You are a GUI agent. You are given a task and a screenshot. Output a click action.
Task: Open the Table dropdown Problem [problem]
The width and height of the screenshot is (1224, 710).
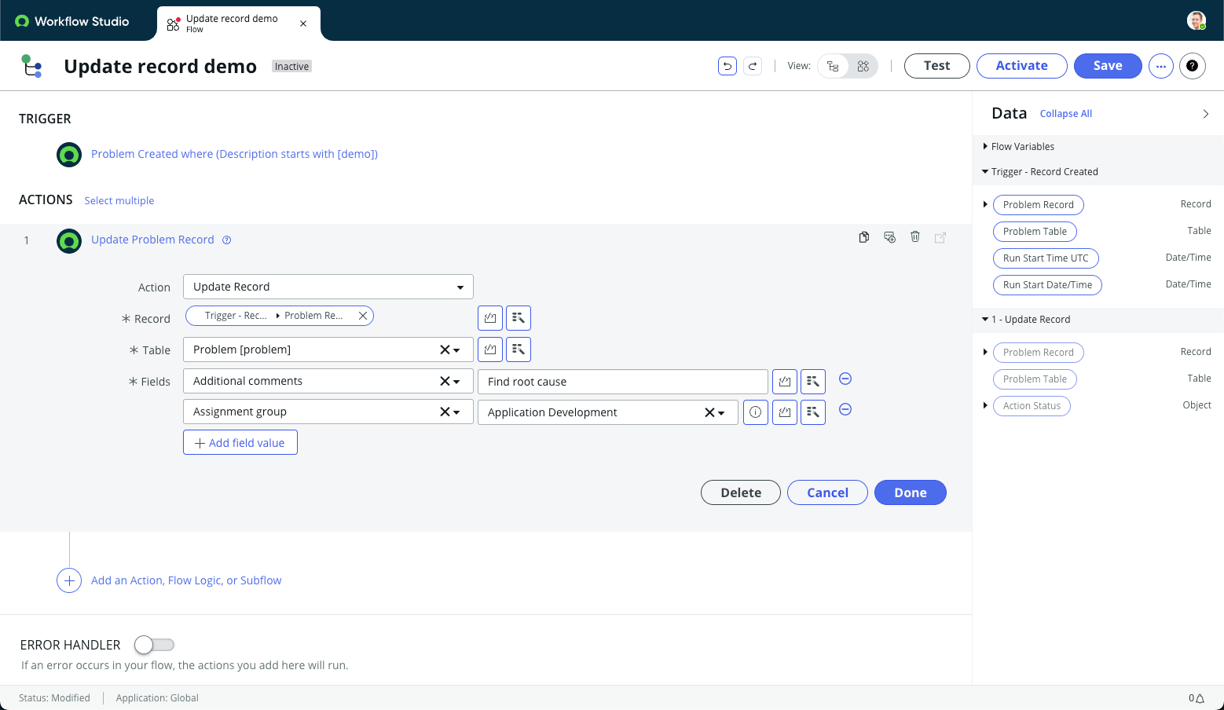(328, 350)
